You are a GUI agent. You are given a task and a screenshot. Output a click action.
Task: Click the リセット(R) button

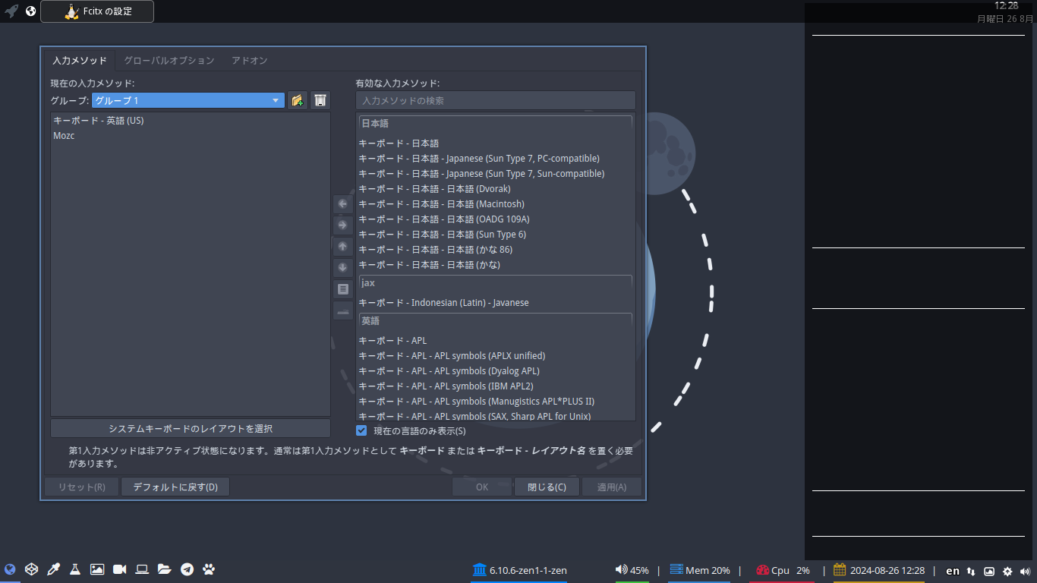[x=82, y=487]
